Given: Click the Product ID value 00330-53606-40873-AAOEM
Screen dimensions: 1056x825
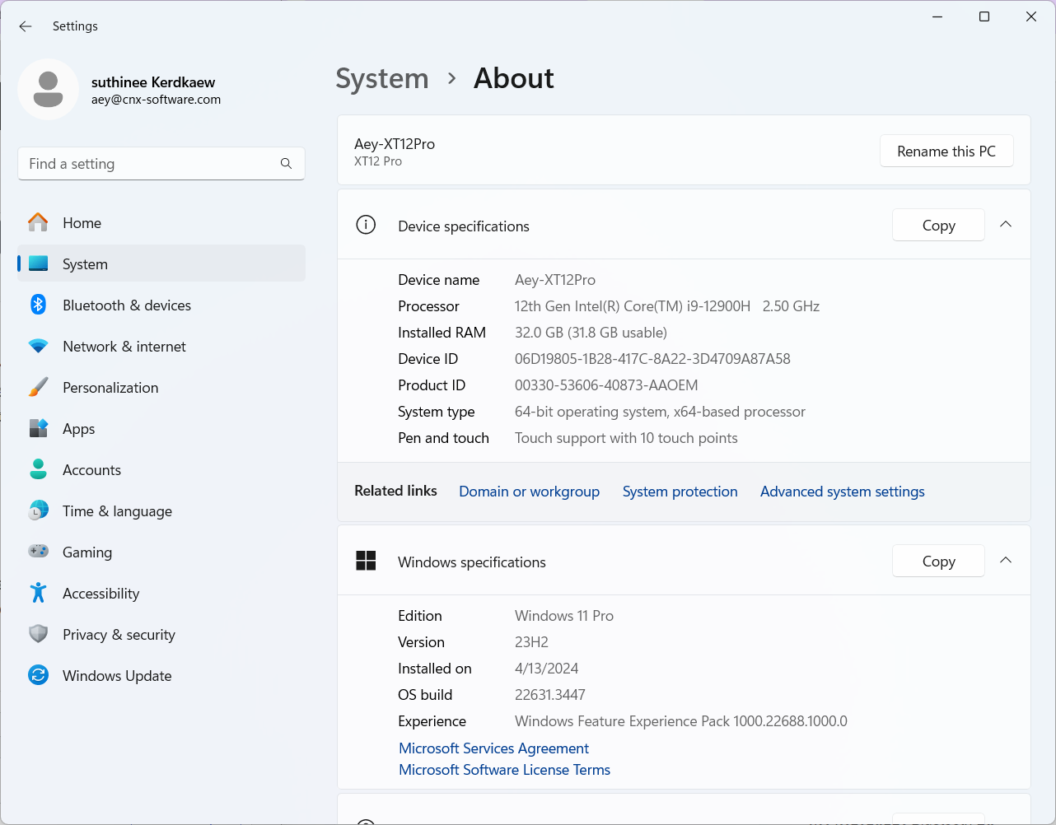Looking at the screenshot, I should [x=606, y=385].
